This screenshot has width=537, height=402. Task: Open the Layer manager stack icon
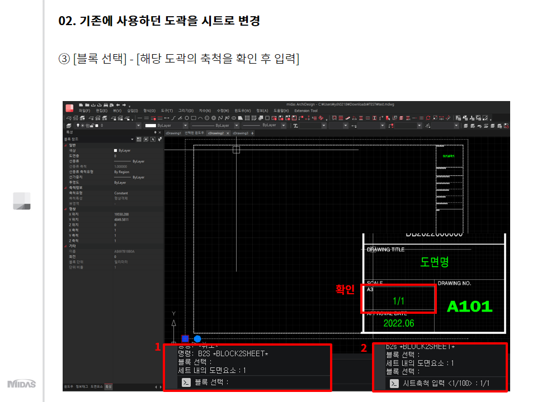click(69, 126)
